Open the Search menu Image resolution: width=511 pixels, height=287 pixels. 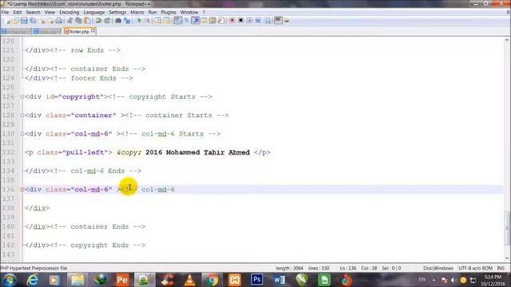point(33,13)
